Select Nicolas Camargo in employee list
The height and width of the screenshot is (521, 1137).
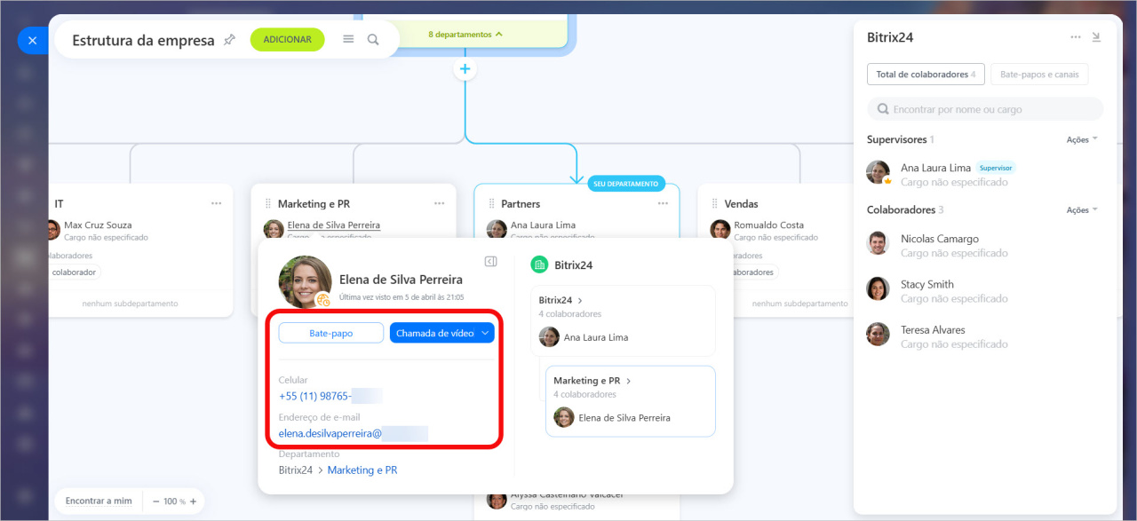click(940, 239)
